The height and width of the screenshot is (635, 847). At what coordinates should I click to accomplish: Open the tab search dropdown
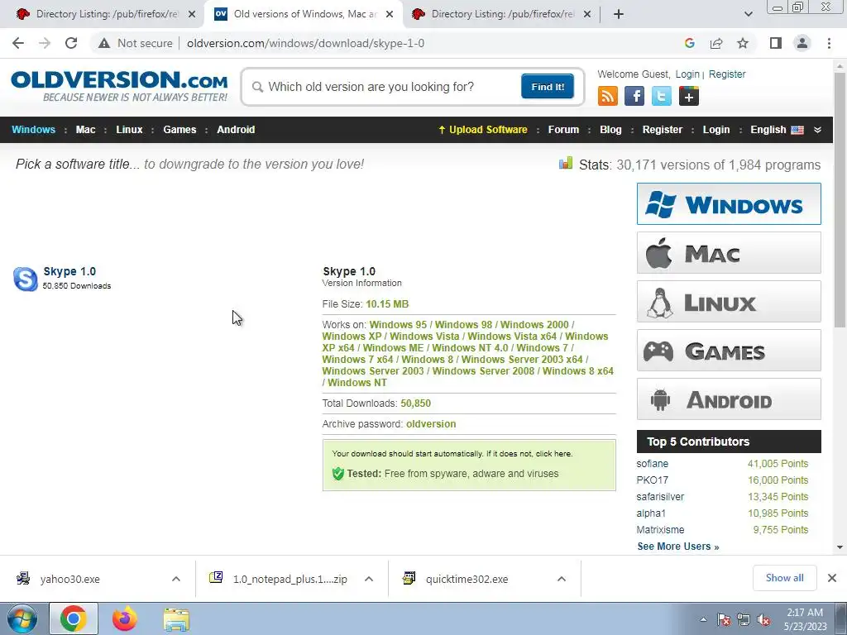pyautogui.click(x=748, y=14)
